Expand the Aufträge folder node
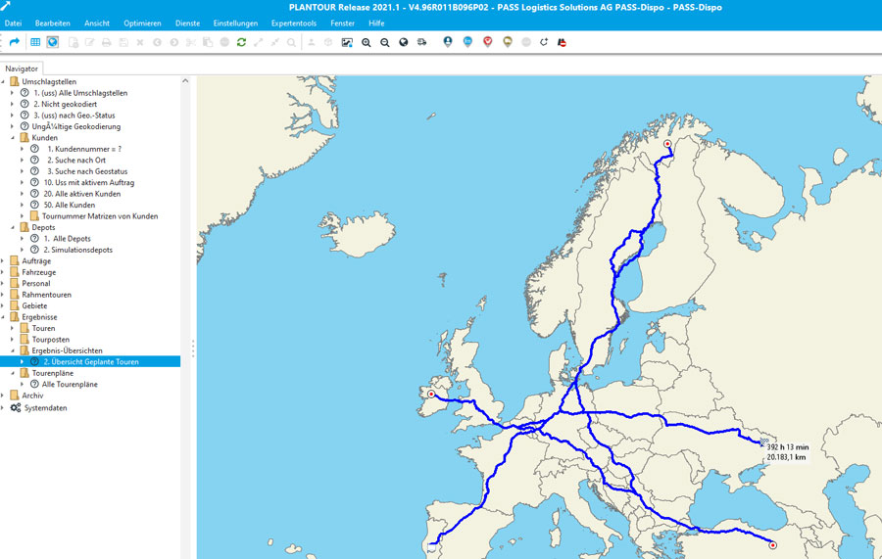 (x=3, y=260)
